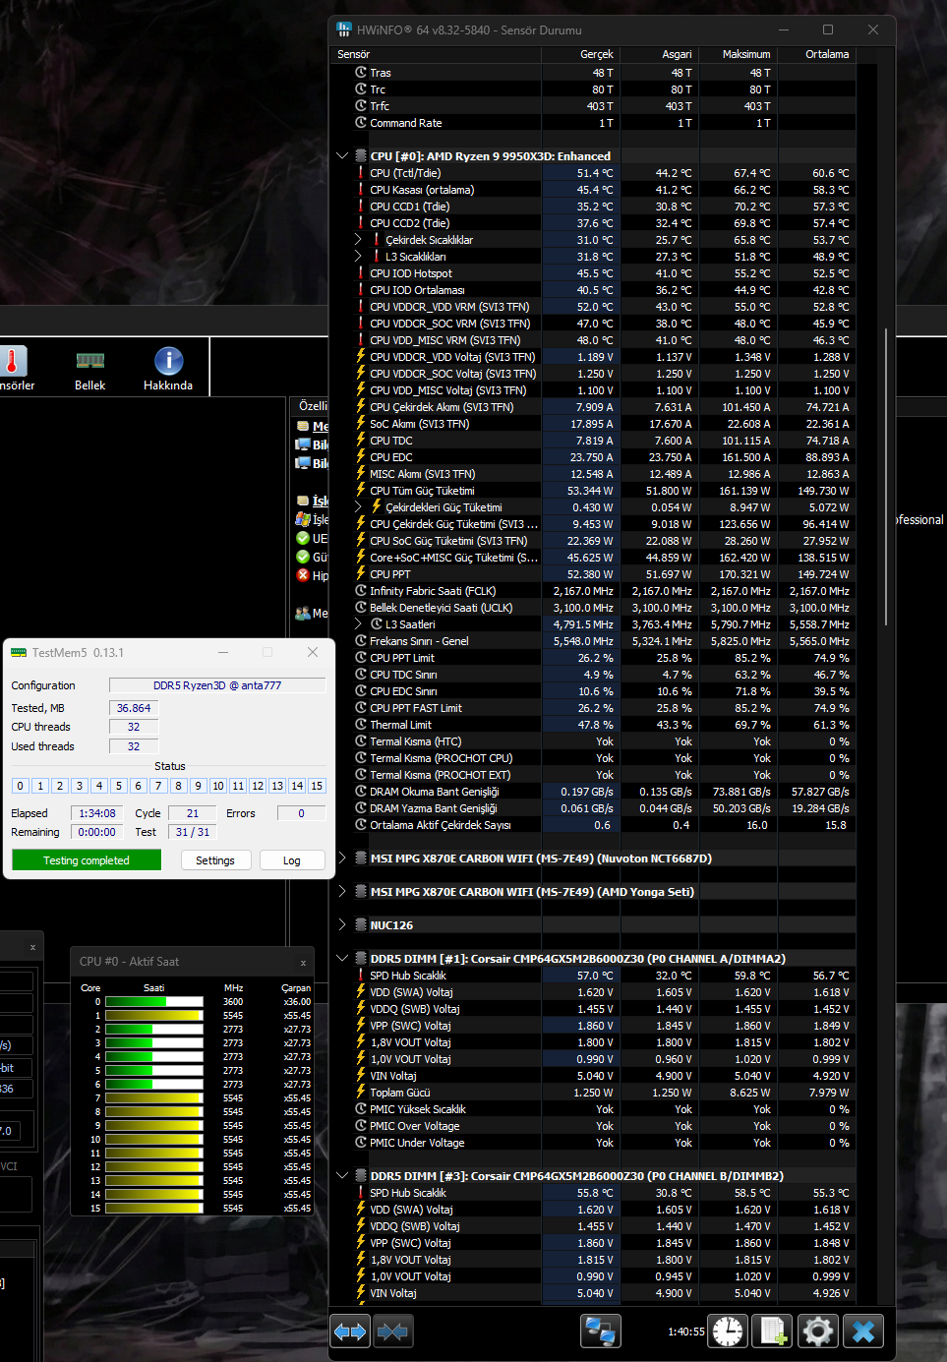Click the blue expand-all arrows toolbar icon
Screen dimensions: 947x1362
point(350,1332)
